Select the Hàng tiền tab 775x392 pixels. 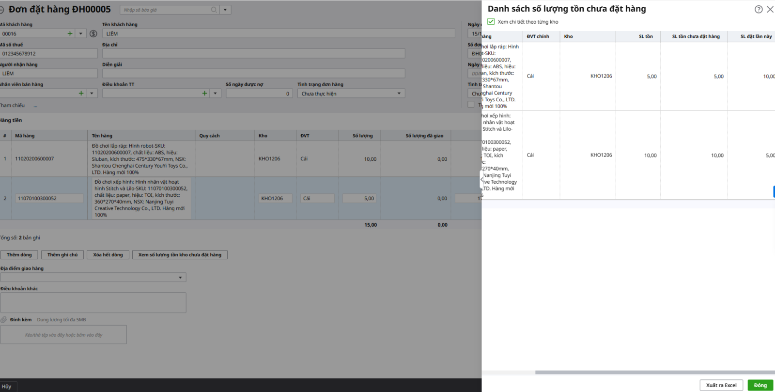click(11, 120)
